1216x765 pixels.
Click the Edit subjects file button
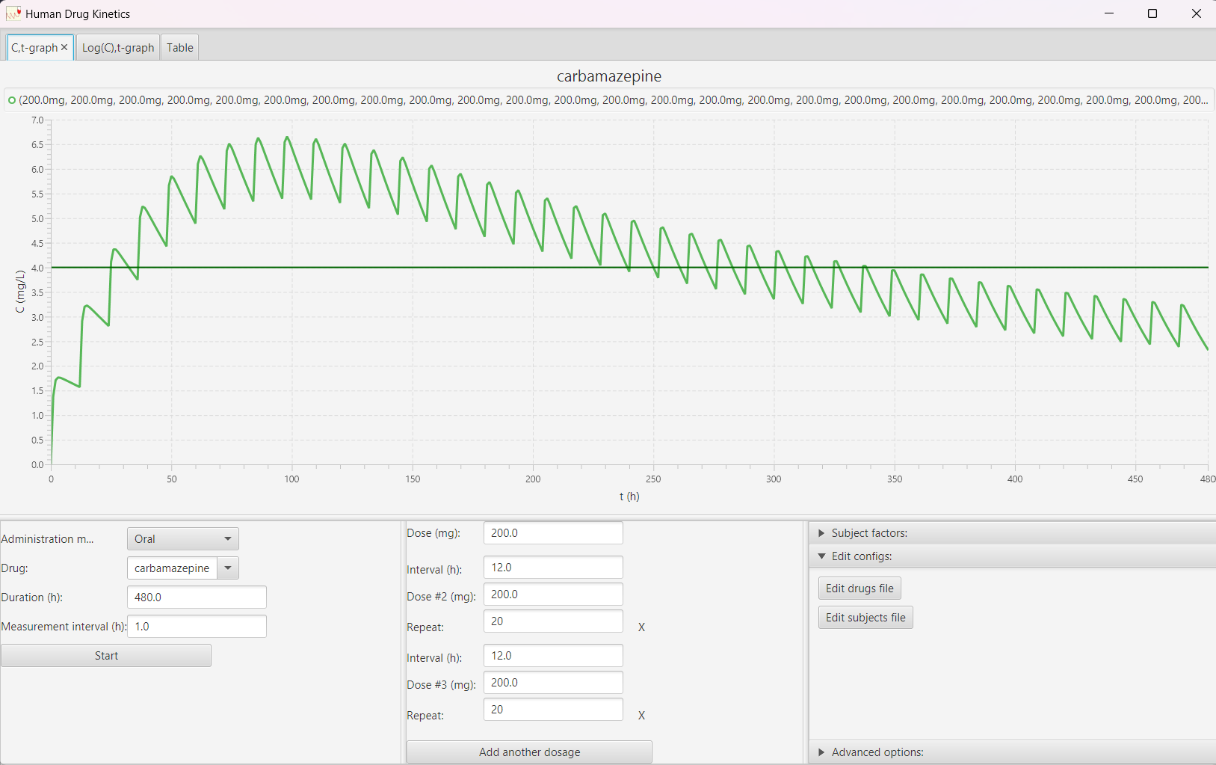(865, 618)
